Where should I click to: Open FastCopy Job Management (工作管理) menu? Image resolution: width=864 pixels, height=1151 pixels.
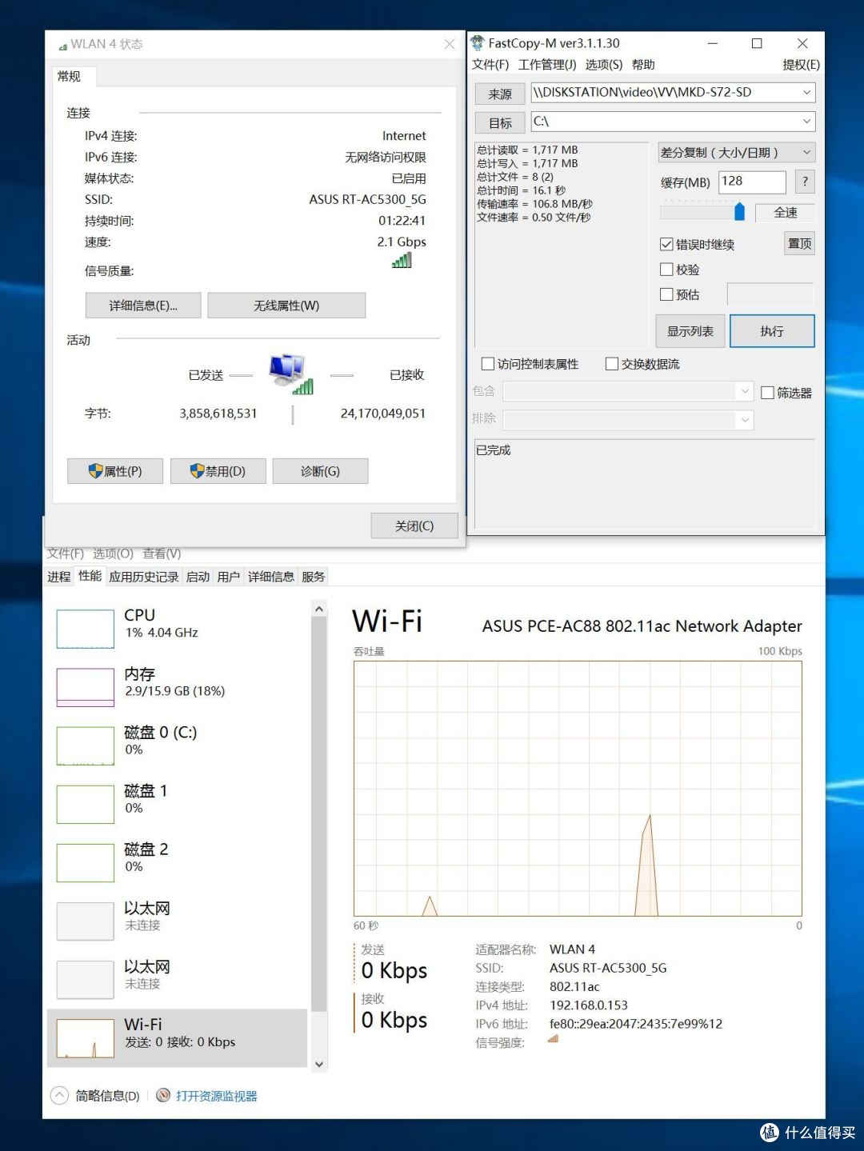[x=547, y=65]
